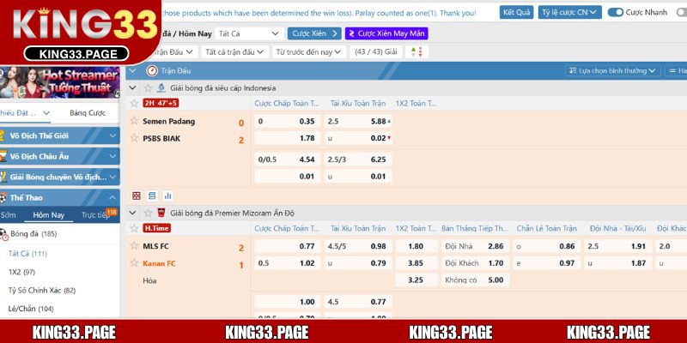Click the green and red sort arrows icon
687x343 pixels.
pos(416,51)
